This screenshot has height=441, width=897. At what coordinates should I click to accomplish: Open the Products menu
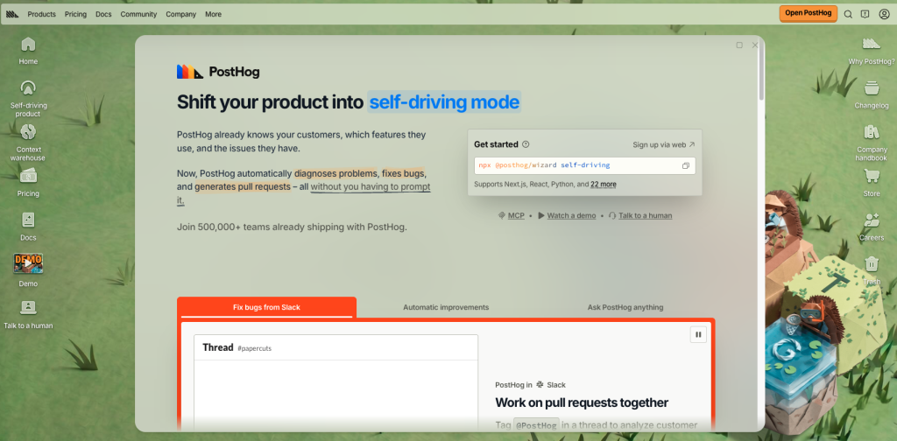click(x=42, y=14)
